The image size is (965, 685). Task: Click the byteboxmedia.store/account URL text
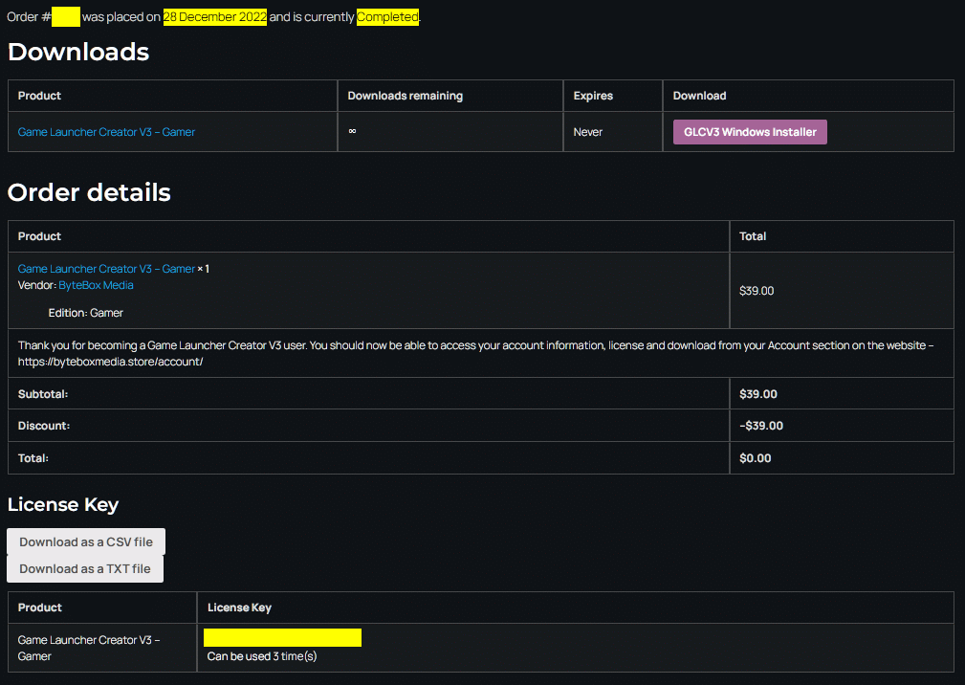111,362
